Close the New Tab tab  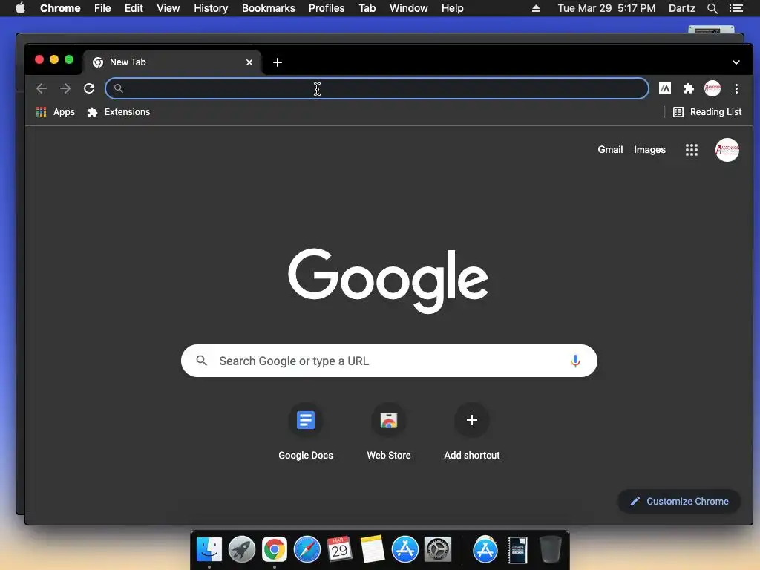pyautogui.click(x=249, y=62)
